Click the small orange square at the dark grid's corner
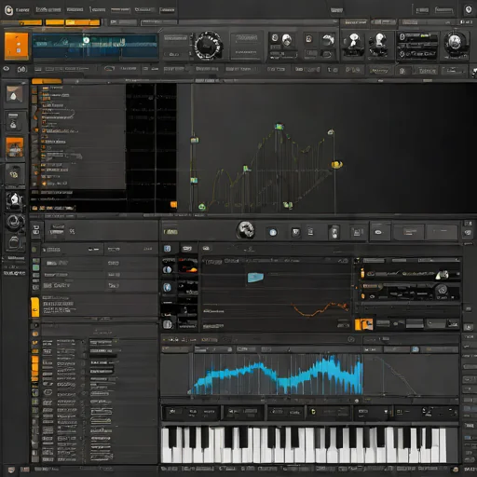The width and height of the screenshot is (477, 477). (173, 204)
